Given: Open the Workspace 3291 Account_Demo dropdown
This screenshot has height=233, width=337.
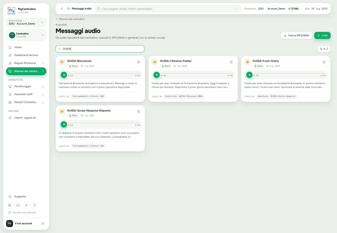Looking at the screenshot, I should (26, 22).
